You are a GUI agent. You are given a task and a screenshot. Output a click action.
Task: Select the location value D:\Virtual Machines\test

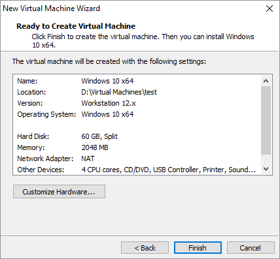(119, 92)
